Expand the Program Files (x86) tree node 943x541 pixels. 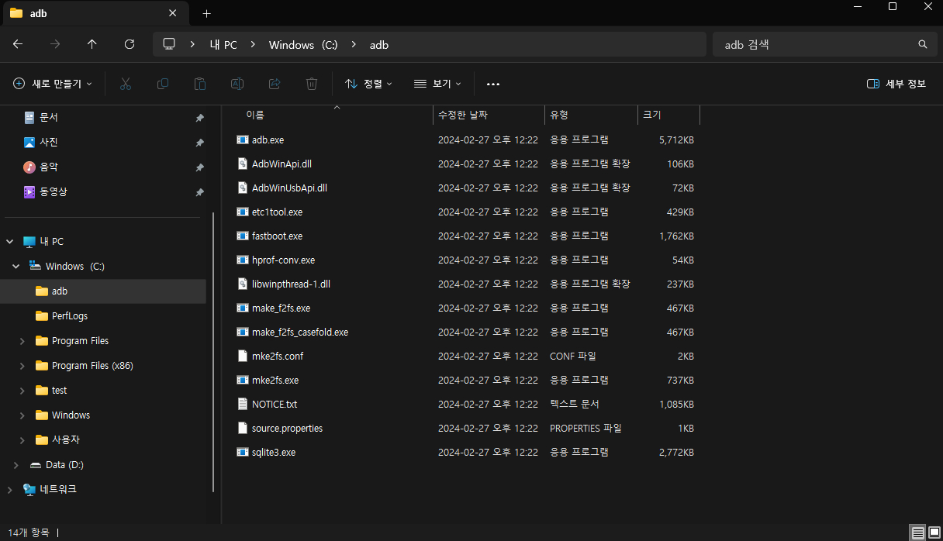click(22, 366)
